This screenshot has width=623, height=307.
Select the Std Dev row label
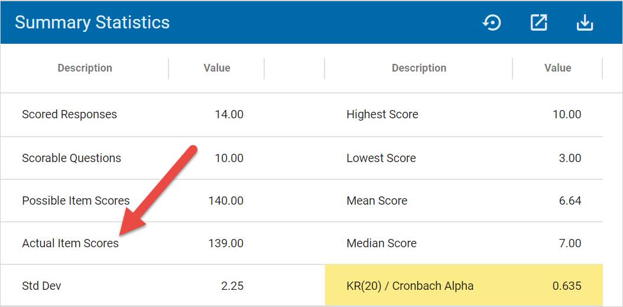pyautogui.click(x=41, y=286)
